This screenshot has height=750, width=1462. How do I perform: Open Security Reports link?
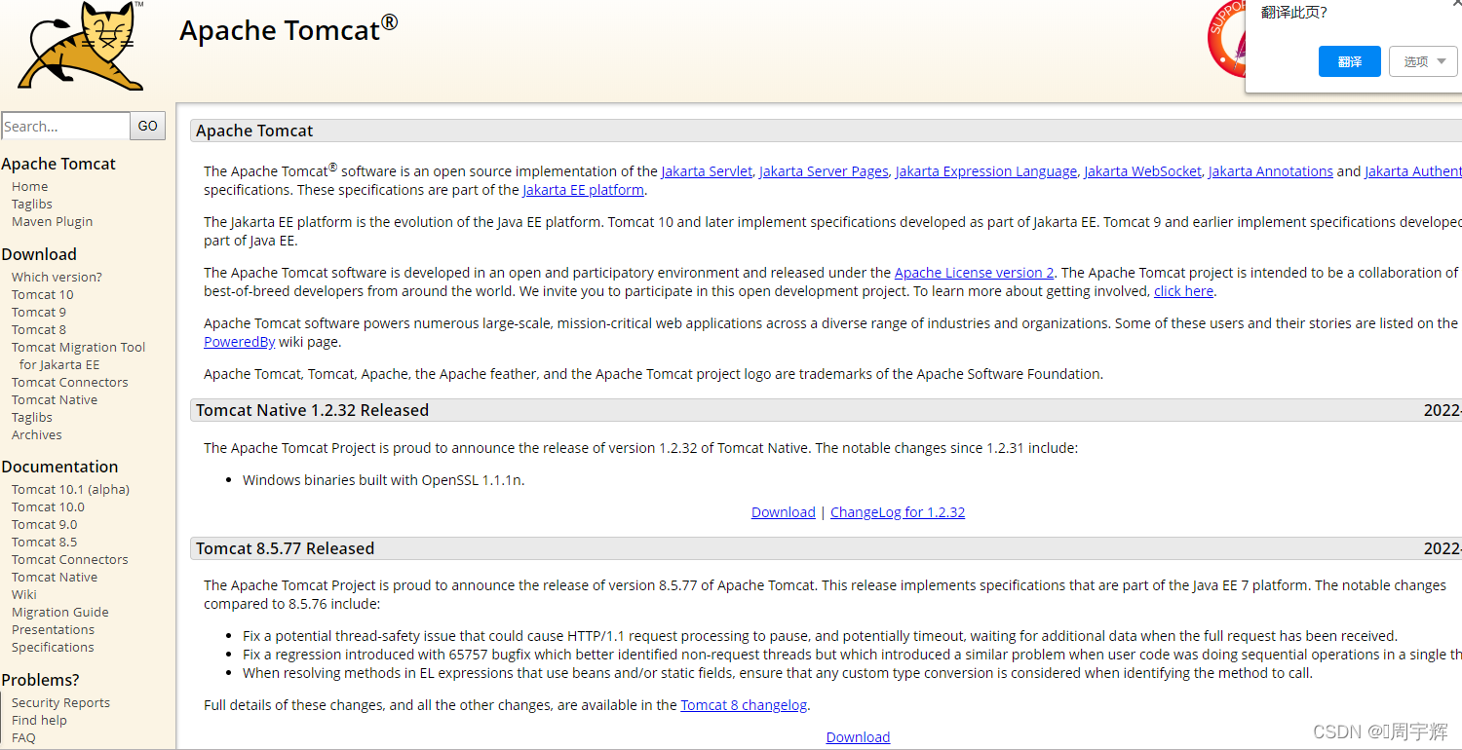[60, 703]
